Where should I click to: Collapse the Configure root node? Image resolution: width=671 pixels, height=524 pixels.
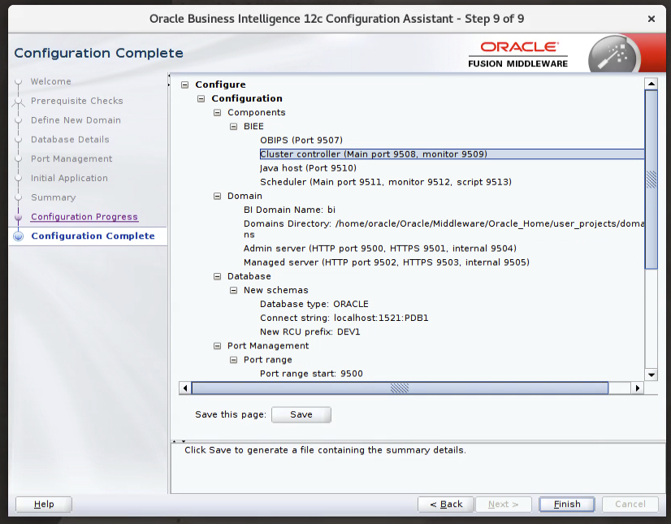pyautogui.click(x=185, y=84)
